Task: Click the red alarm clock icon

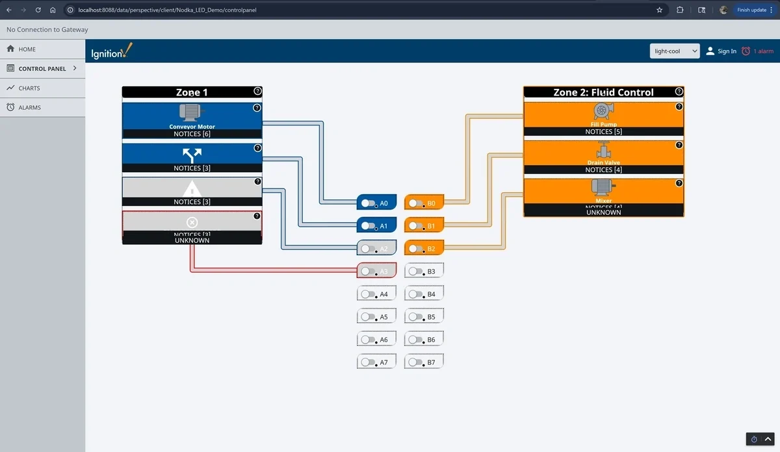Action: 746,51
